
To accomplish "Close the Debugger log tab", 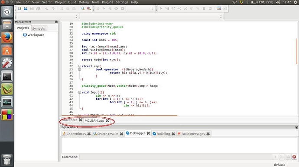I will coord(148,133).
